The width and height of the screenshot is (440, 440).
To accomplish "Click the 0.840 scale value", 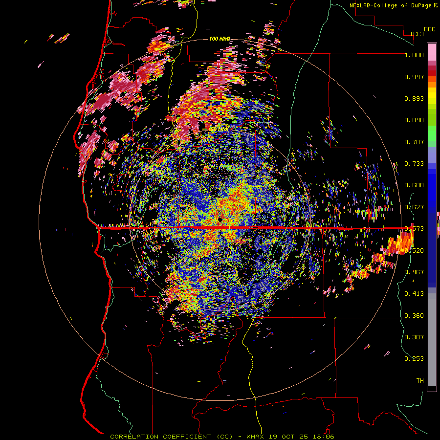I will coord(414,120).
